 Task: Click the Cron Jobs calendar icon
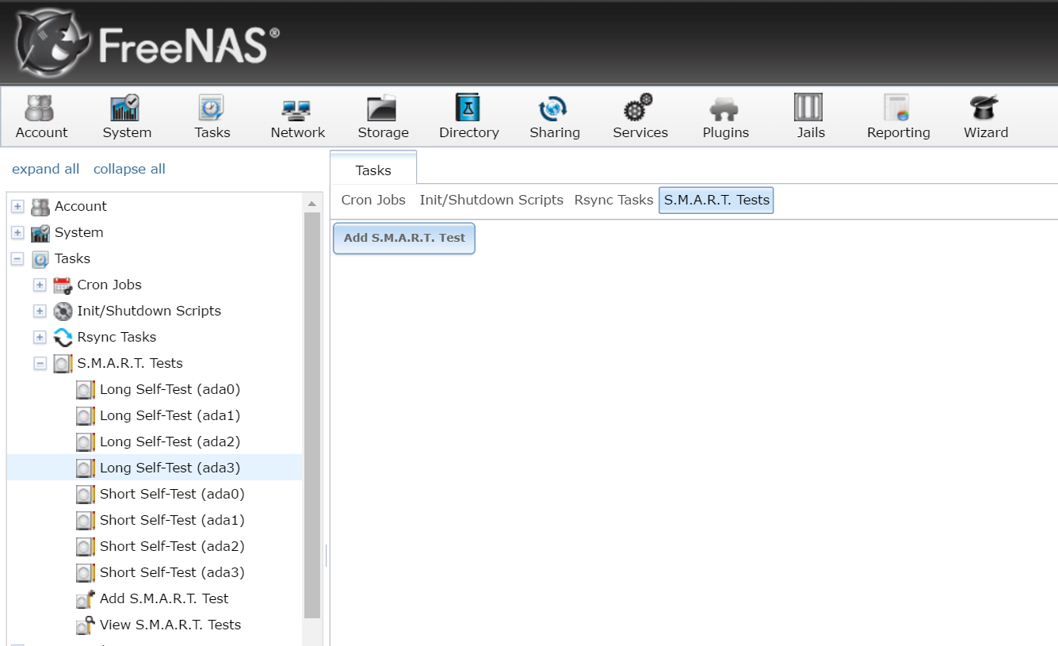[63, 285]
